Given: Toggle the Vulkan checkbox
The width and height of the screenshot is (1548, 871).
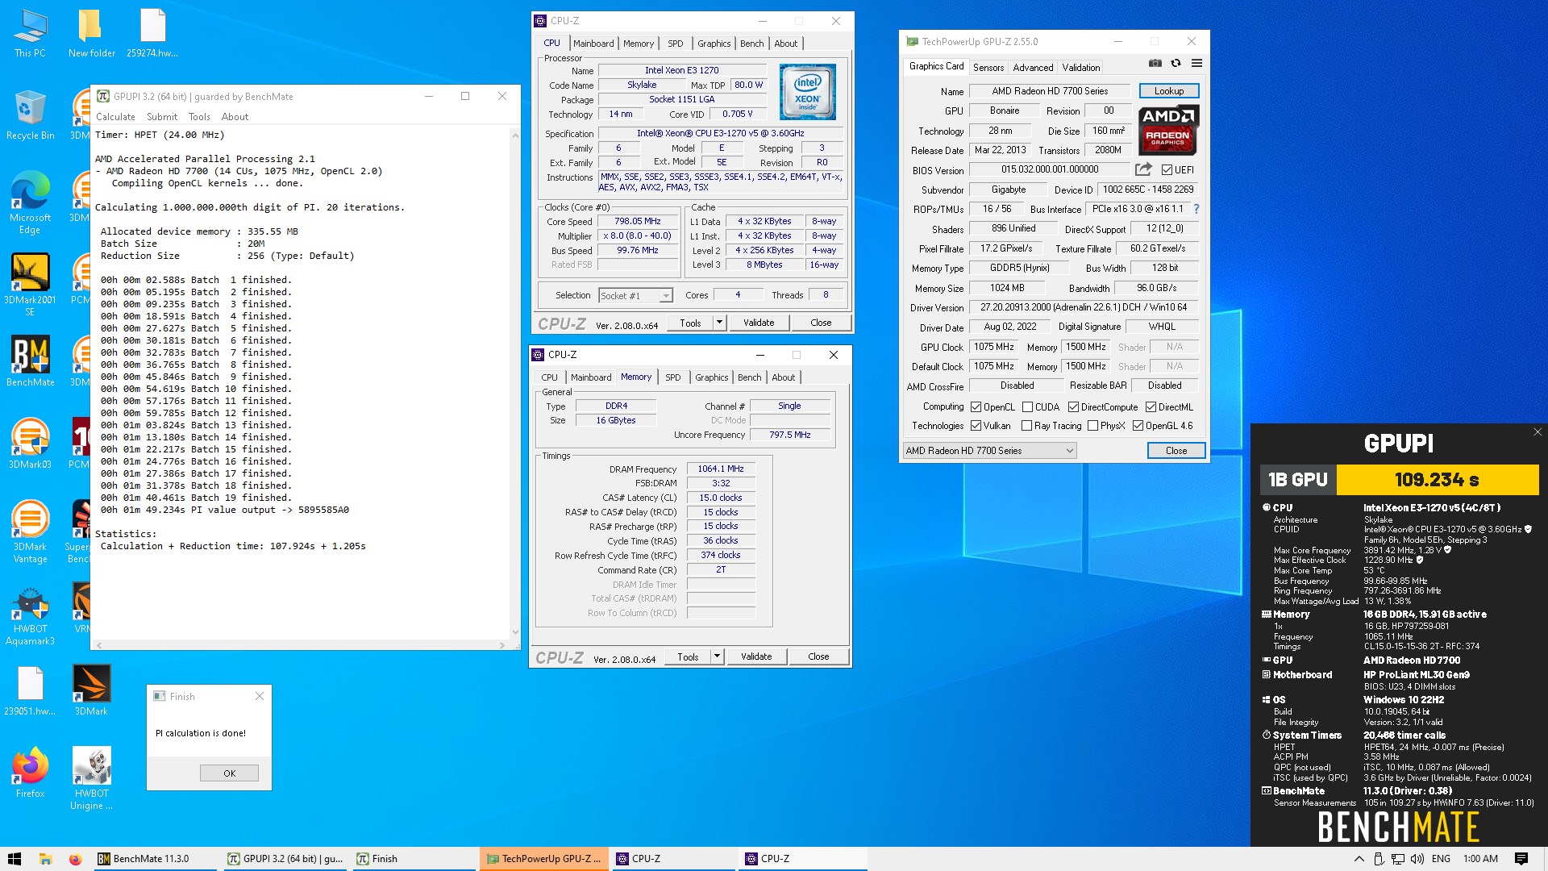Looking at the screenshot, I should tap(976, 426).
